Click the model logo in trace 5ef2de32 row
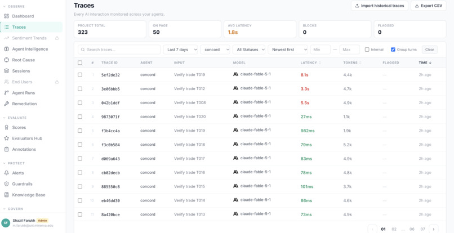 tap(235, 74)
